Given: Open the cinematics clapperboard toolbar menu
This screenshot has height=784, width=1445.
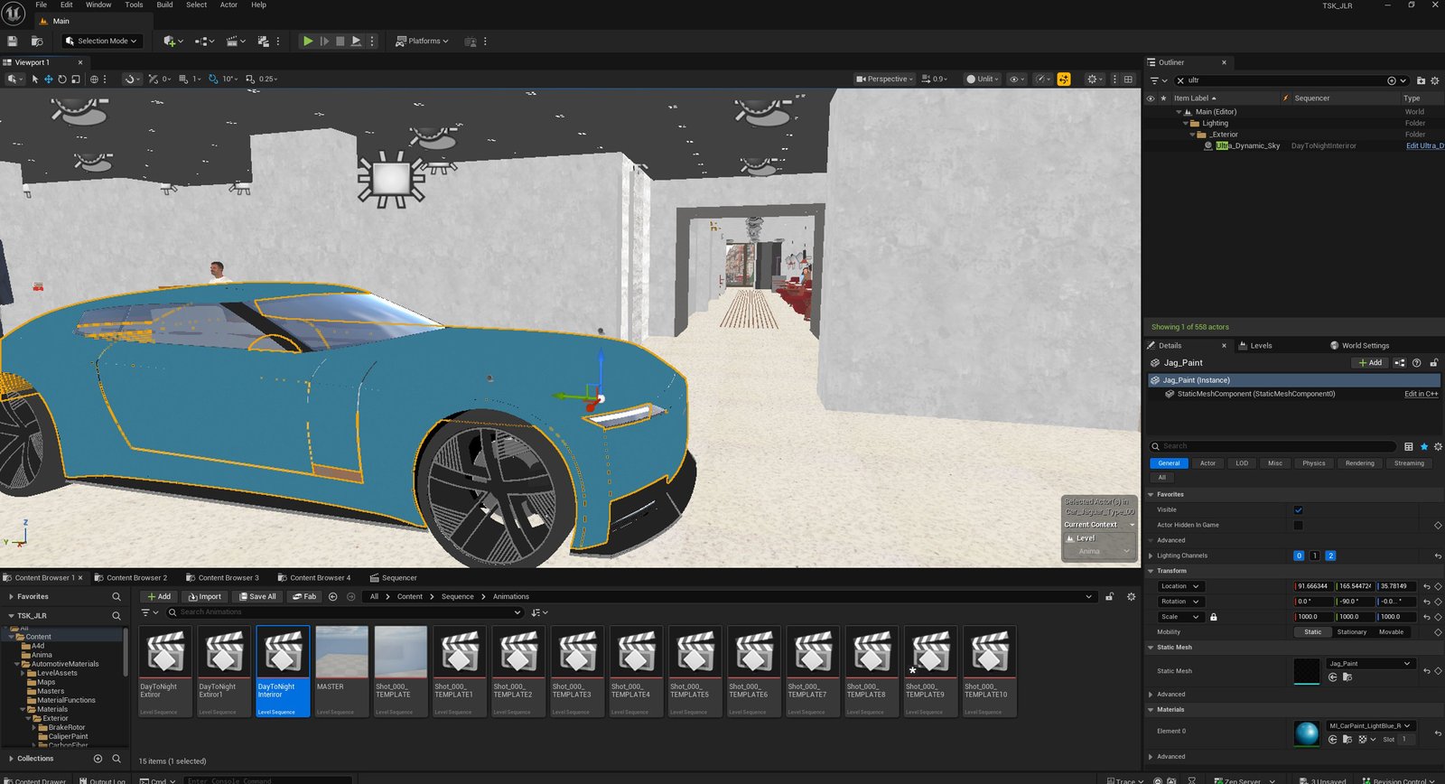Looking at the screenshot, I should 232,42.
